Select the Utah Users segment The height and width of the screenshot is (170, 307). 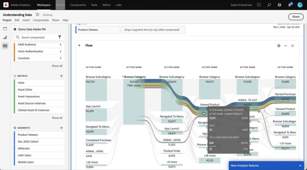tap(39, 155)
